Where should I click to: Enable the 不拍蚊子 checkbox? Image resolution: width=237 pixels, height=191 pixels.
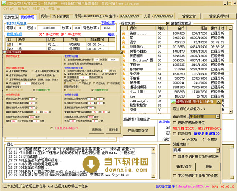coord(80,83)
